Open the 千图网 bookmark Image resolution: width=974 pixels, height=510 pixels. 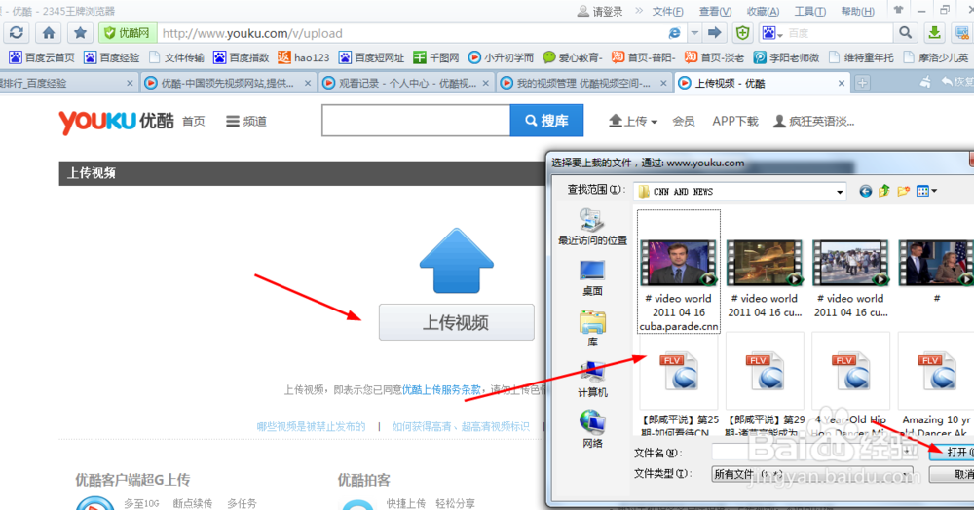[436, 57]
